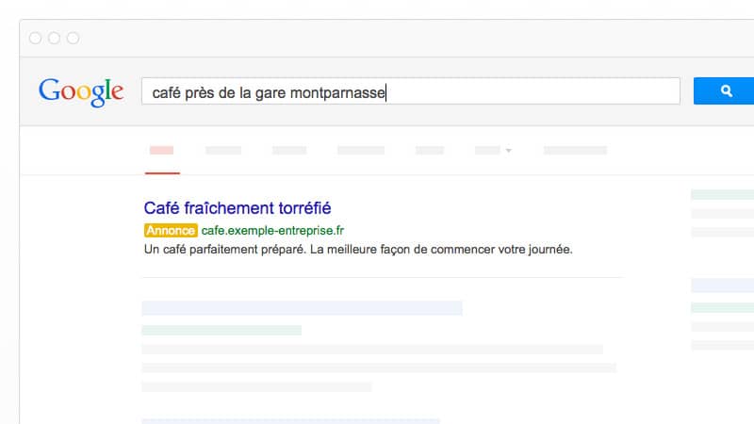754x424 pixels.
Task: Click the green placeholder URL under the first result
Action: pos(221,331)
